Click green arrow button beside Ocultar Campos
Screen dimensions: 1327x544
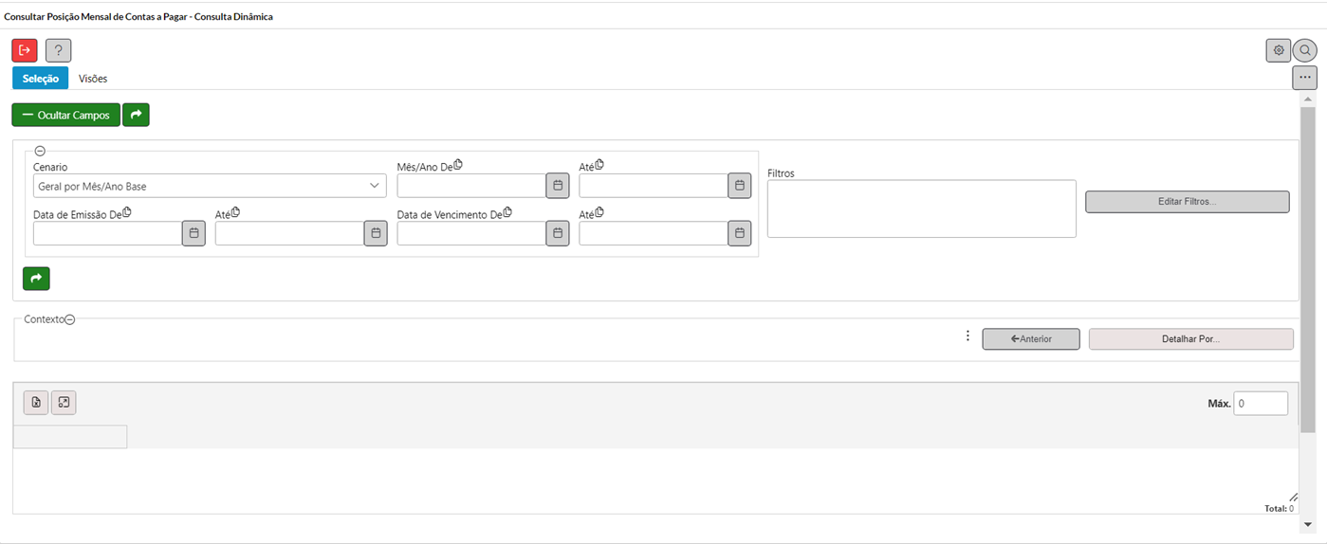[136, 115]
